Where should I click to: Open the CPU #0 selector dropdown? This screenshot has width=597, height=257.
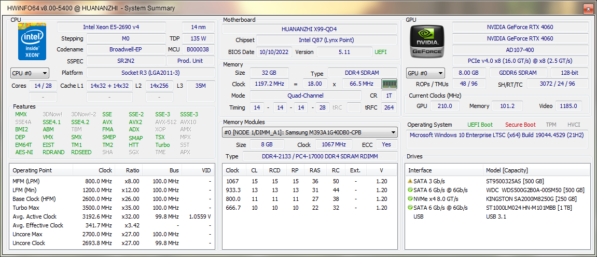tap(30, 73)
